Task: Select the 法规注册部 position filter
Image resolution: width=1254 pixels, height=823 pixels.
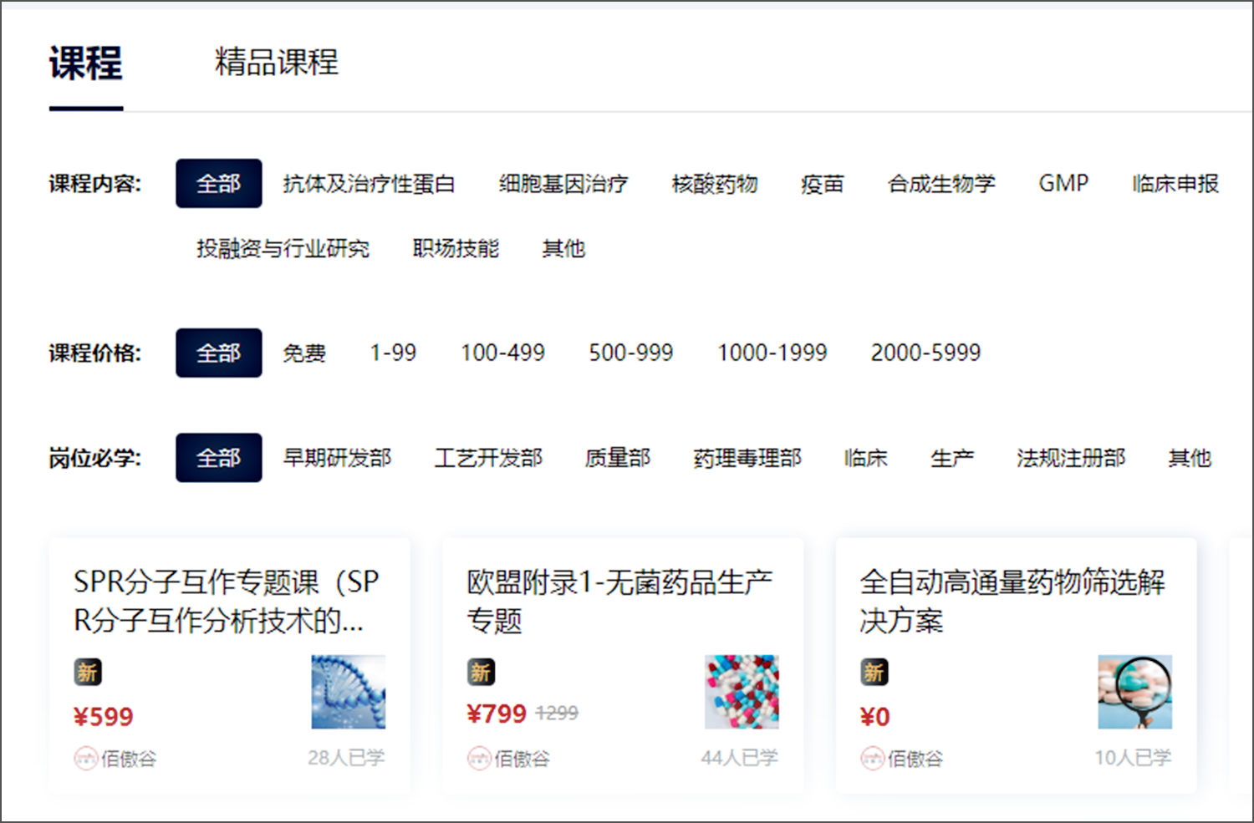Action: point(1070,458)
